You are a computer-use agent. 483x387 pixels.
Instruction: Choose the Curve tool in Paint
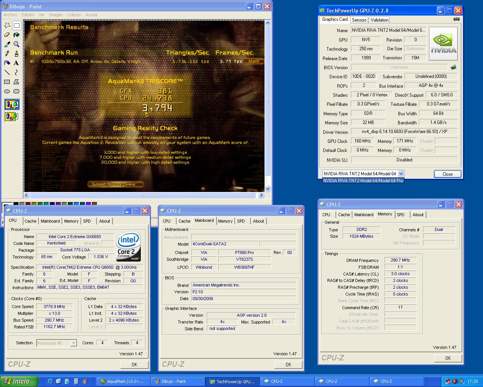pos(17,72)
